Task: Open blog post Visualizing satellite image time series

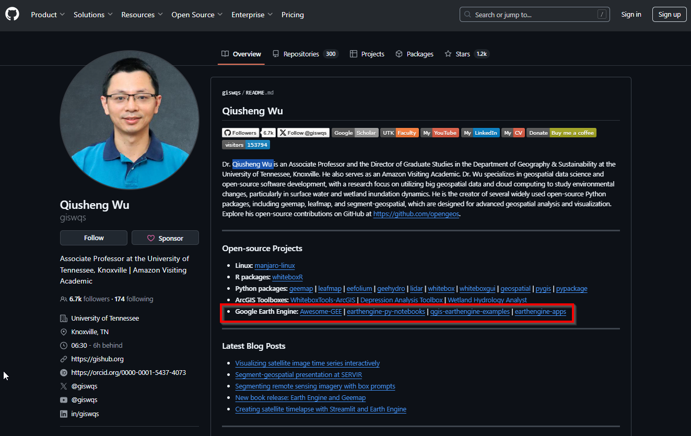Action: click(308, 363)
